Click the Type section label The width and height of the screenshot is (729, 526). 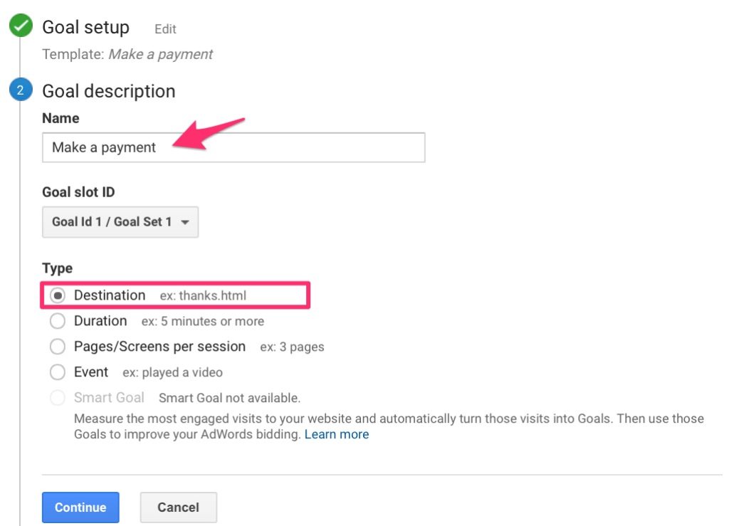[x=56, y=268]
